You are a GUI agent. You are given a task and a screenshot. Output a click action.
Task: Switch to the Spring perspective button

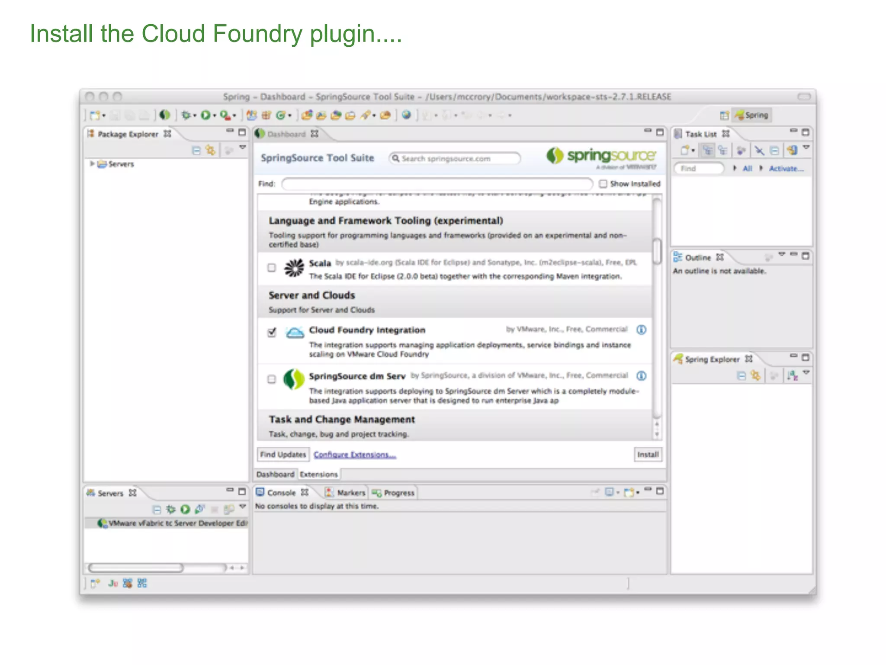point(752,115)
